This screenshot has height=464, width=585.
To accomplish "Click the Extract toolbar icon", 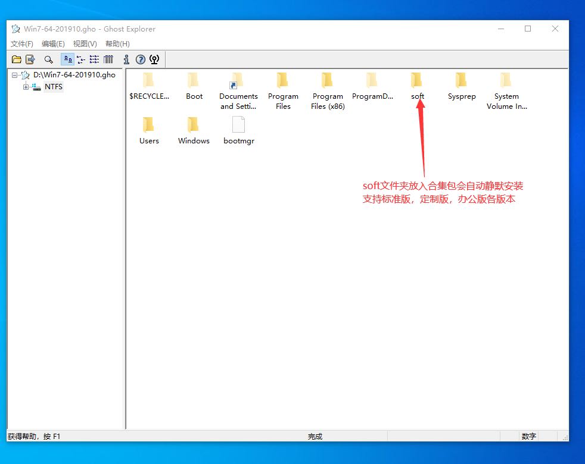I will 30,59.
